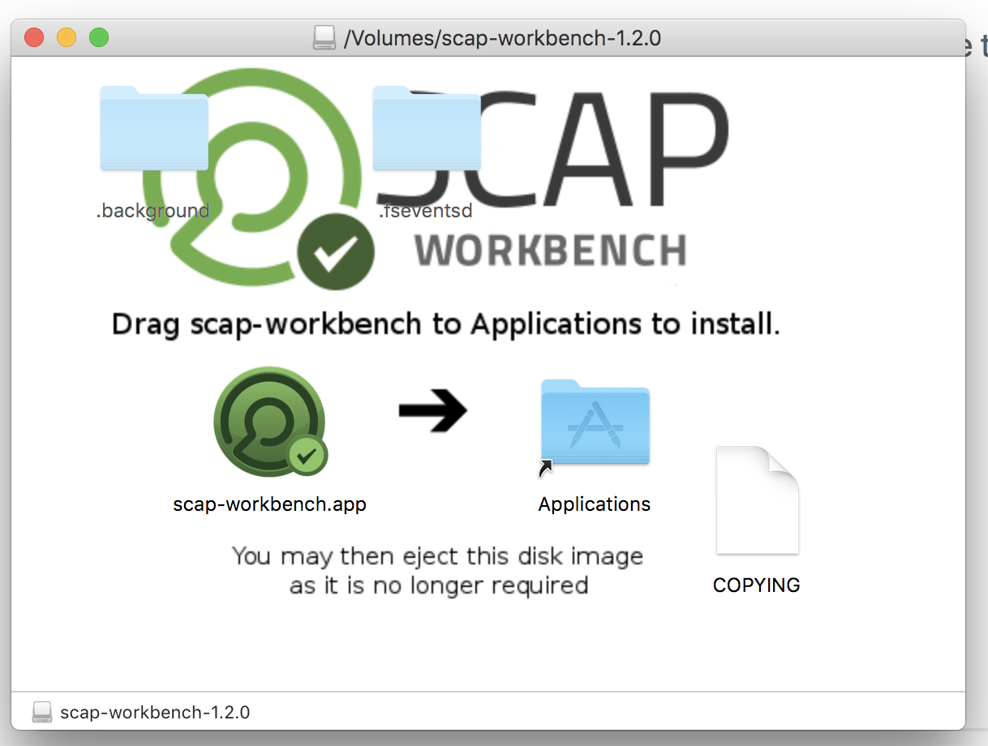988x746 pixels.
Task: Click the scap-workbench.app file name label
Action: pos(270,504)
